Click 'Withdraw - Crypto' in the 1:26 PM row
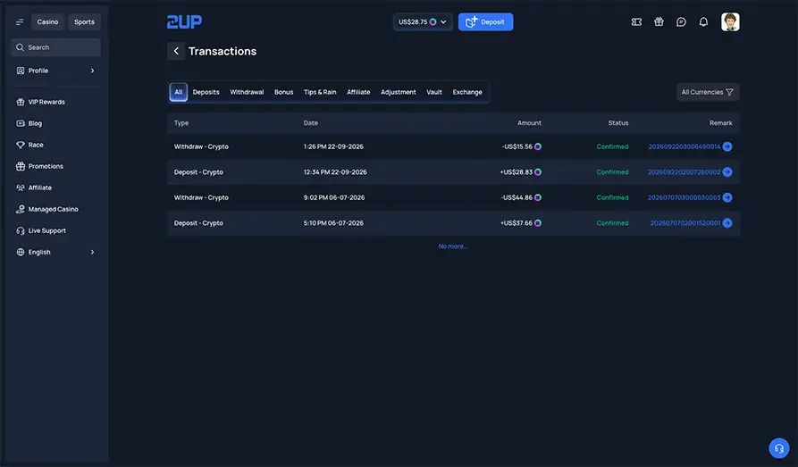 click(201, 146)
